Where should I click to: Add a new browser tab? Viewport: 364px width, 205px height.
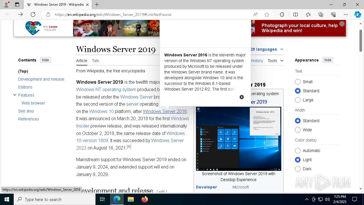(x=97, y=5)
